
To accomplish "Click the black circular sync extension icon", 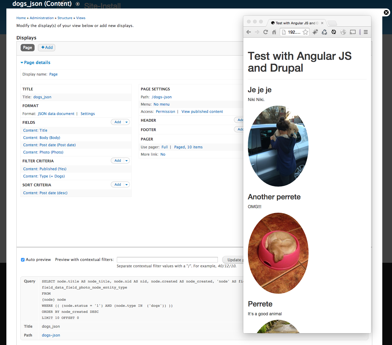I will click(334, 32).
